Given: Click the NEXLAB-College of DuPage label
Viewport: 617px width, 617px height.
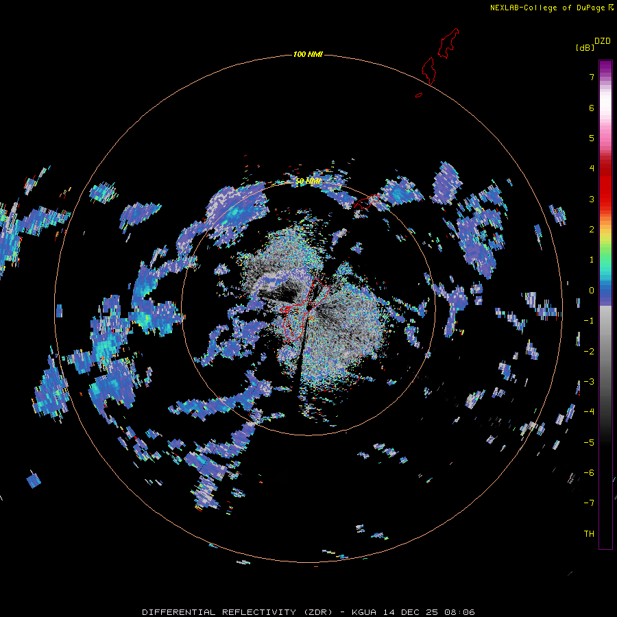Looking at the screenshot, I should pos(547,8).
